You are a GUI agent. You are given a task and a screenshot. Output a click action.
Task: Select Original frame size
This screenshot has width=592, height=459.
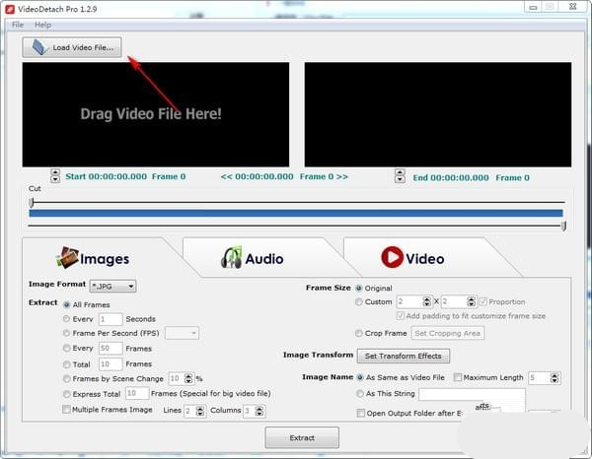359,289
